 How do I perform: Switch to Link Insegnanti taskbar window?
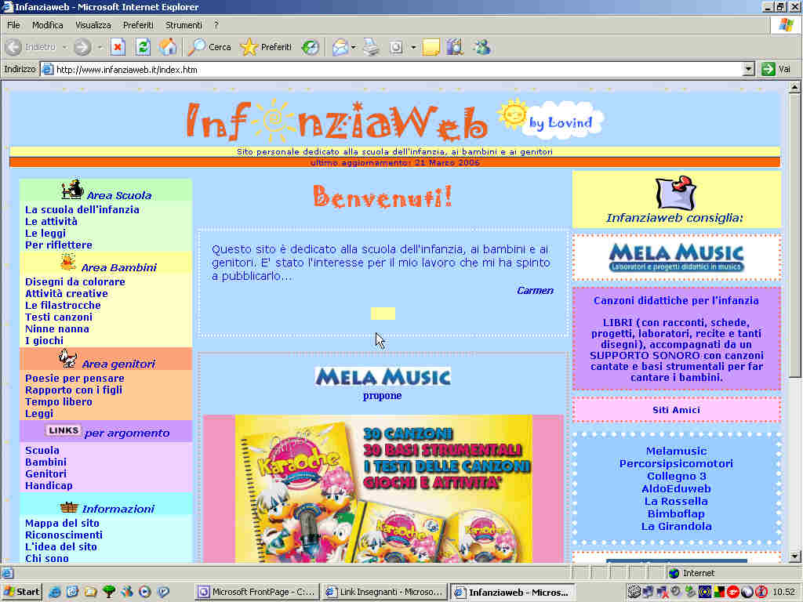click(x=384, y=592)
